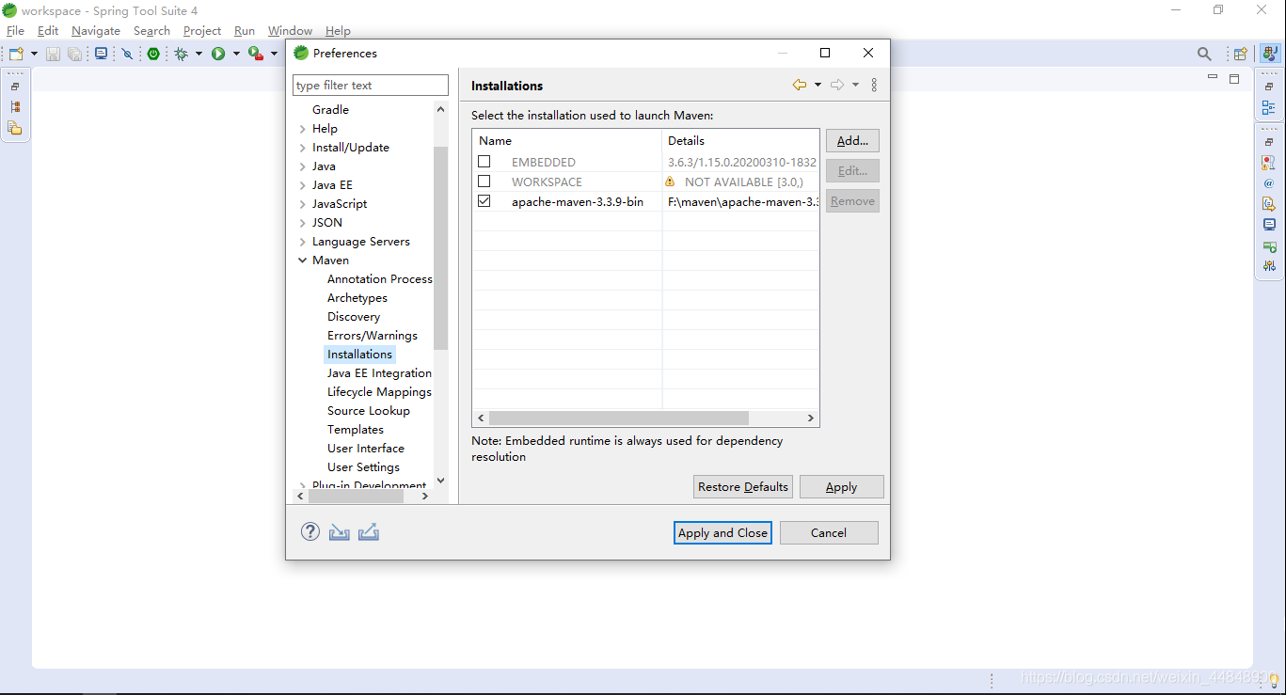
Task: Click the Remove button
Action: (x=852, y=201)
